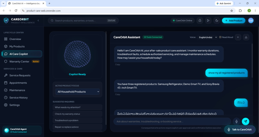
Task: Select suggested inquiry Troubleshoot a problem
Action: [77, 120]
